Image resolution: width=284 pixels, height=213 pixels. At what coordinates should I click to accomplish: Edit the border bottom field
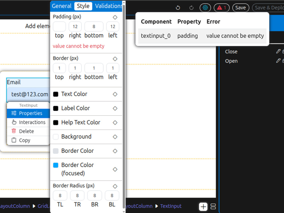[94, 68]
